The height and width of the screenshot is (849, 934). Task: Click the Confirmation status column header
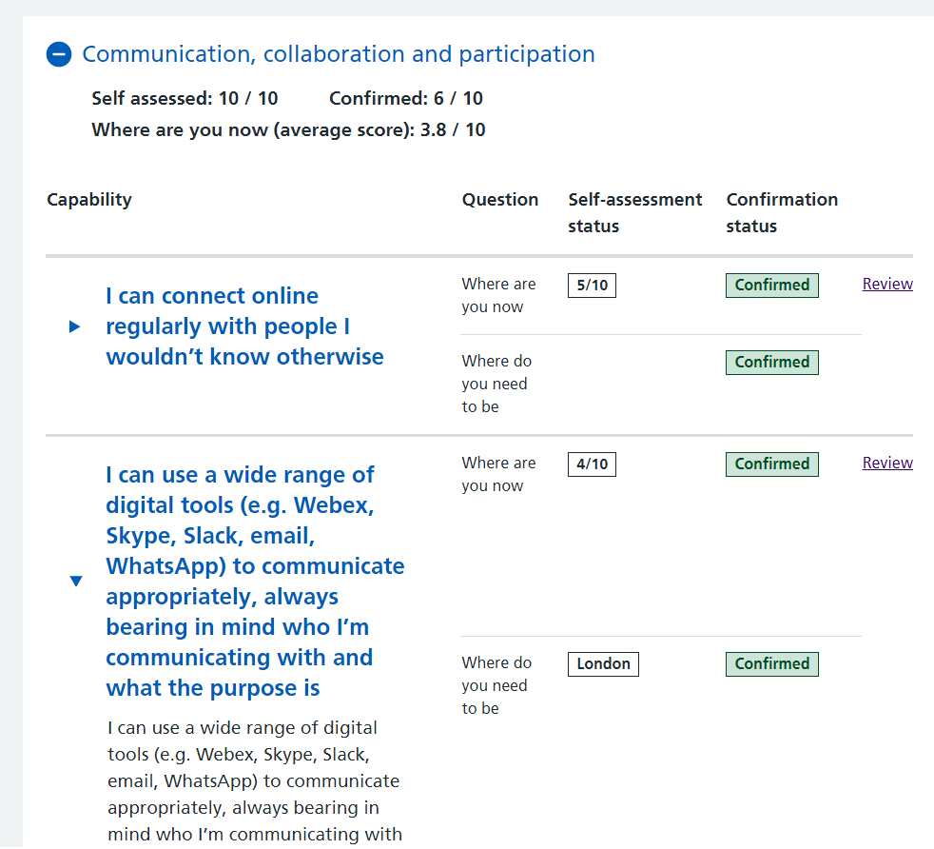(x=781, y=212)
